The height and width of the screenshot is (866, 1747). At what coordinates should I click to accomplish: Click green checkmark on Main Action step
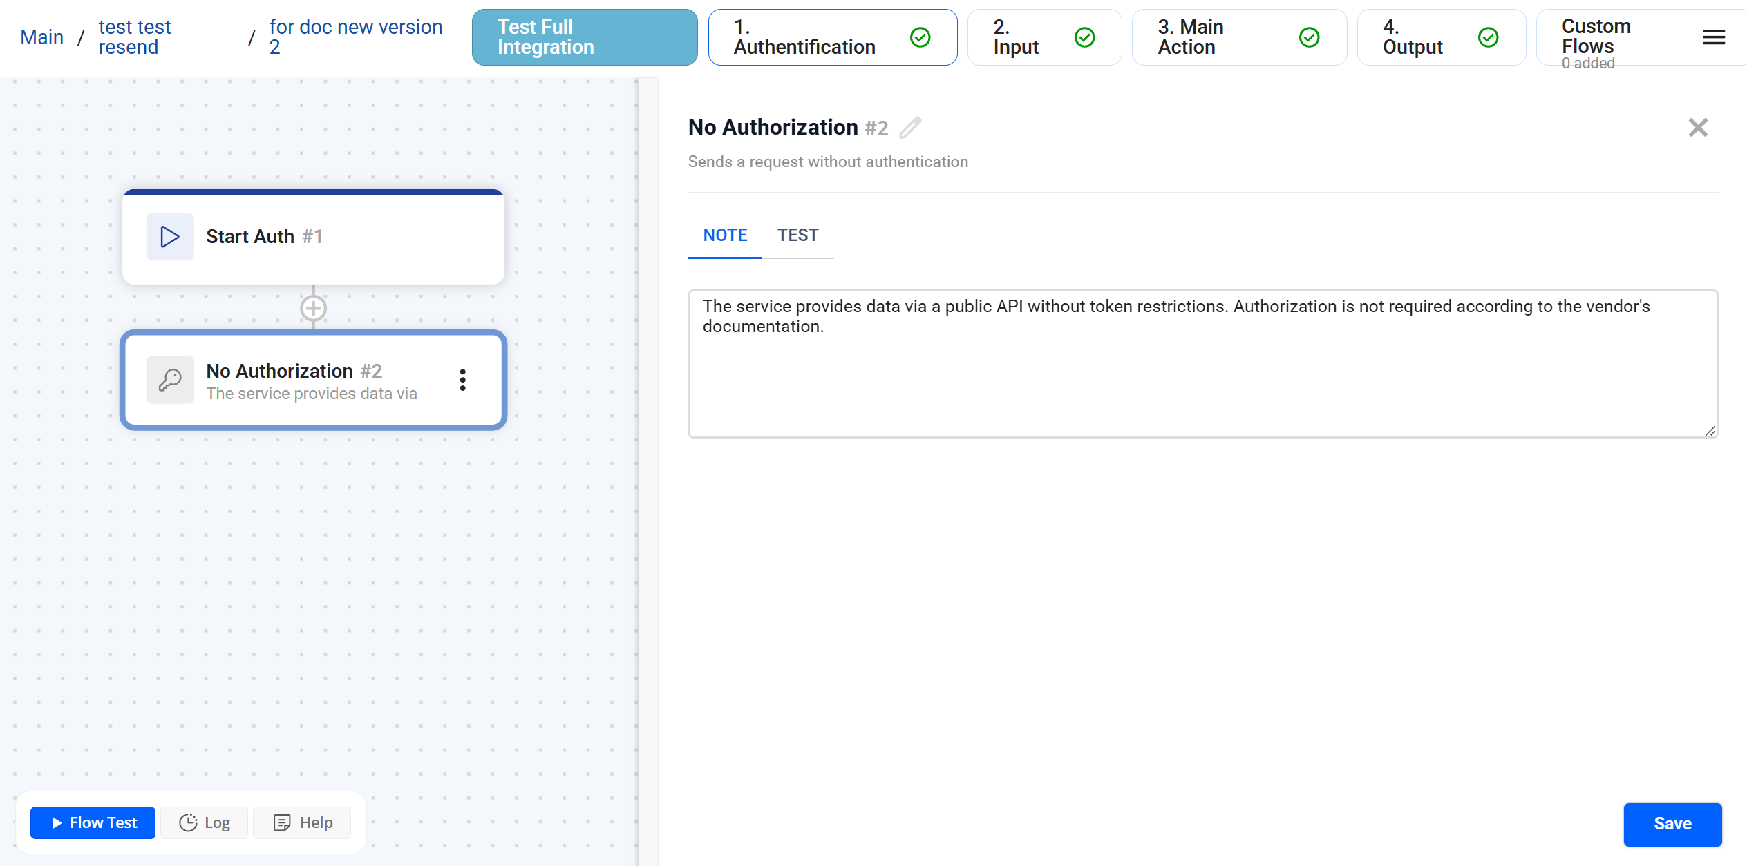[x=1309, y=37]
